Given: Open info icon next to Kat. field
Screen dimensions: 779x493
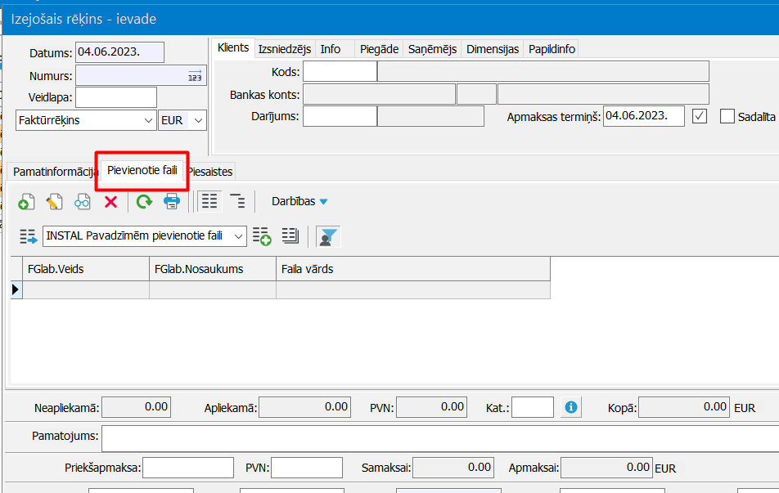Looking at the screenshot, I should [x=571, y=408].
